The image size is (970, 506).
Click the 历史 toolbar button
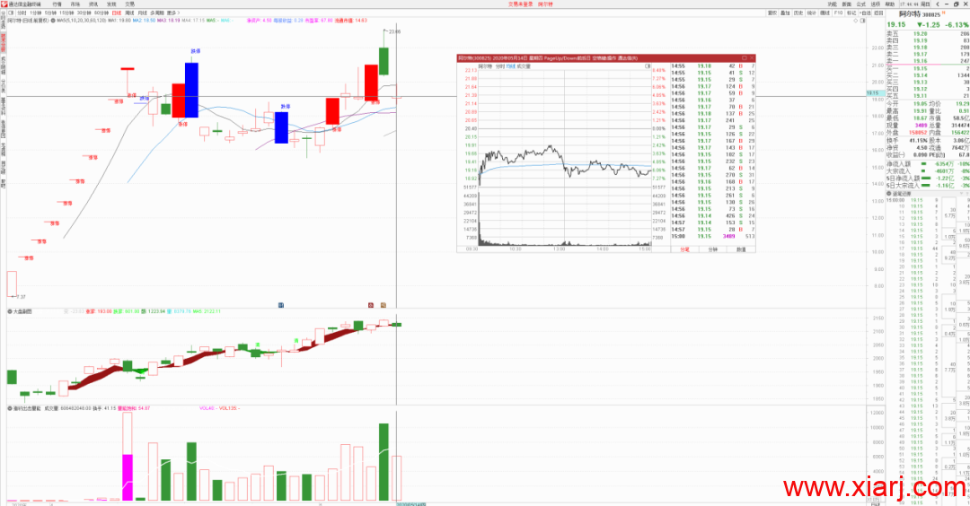click(x=798, y=13)
